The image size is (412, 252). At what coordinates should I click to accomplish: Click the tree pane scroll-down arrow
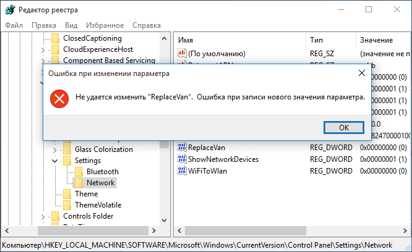(164, 220)
